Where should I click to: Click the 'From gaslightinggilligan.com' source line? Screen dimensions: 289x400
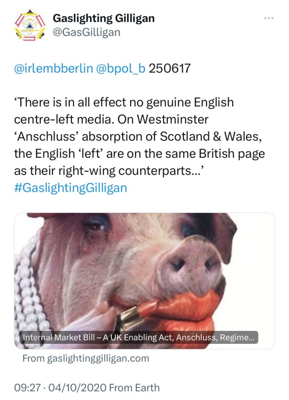click(86, 358)
